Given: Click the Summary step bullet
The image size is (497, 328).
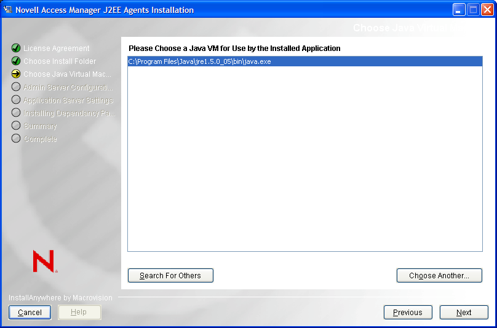Looking at the screenshot, I should click(x=16, y=125).
